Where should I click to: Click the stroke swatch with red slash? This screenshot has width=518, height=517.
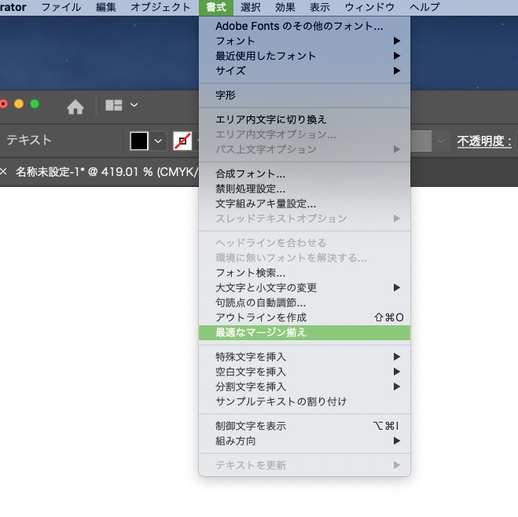tap(182, 141)
